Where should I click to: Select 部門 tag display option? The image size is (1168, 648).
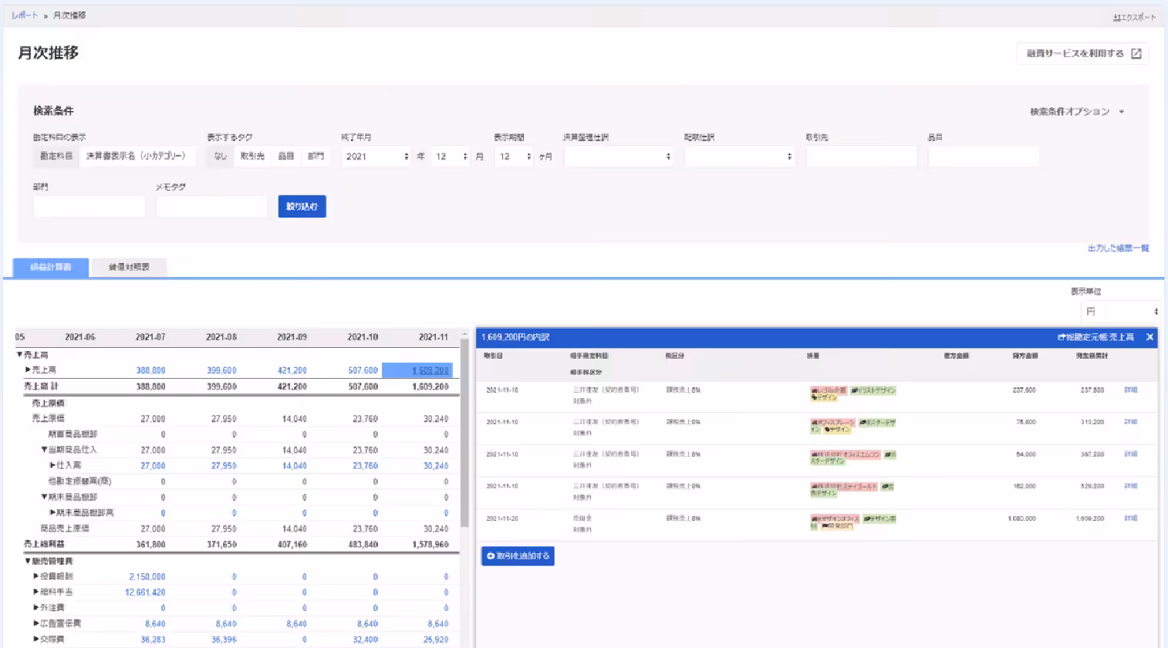point(316,156)
